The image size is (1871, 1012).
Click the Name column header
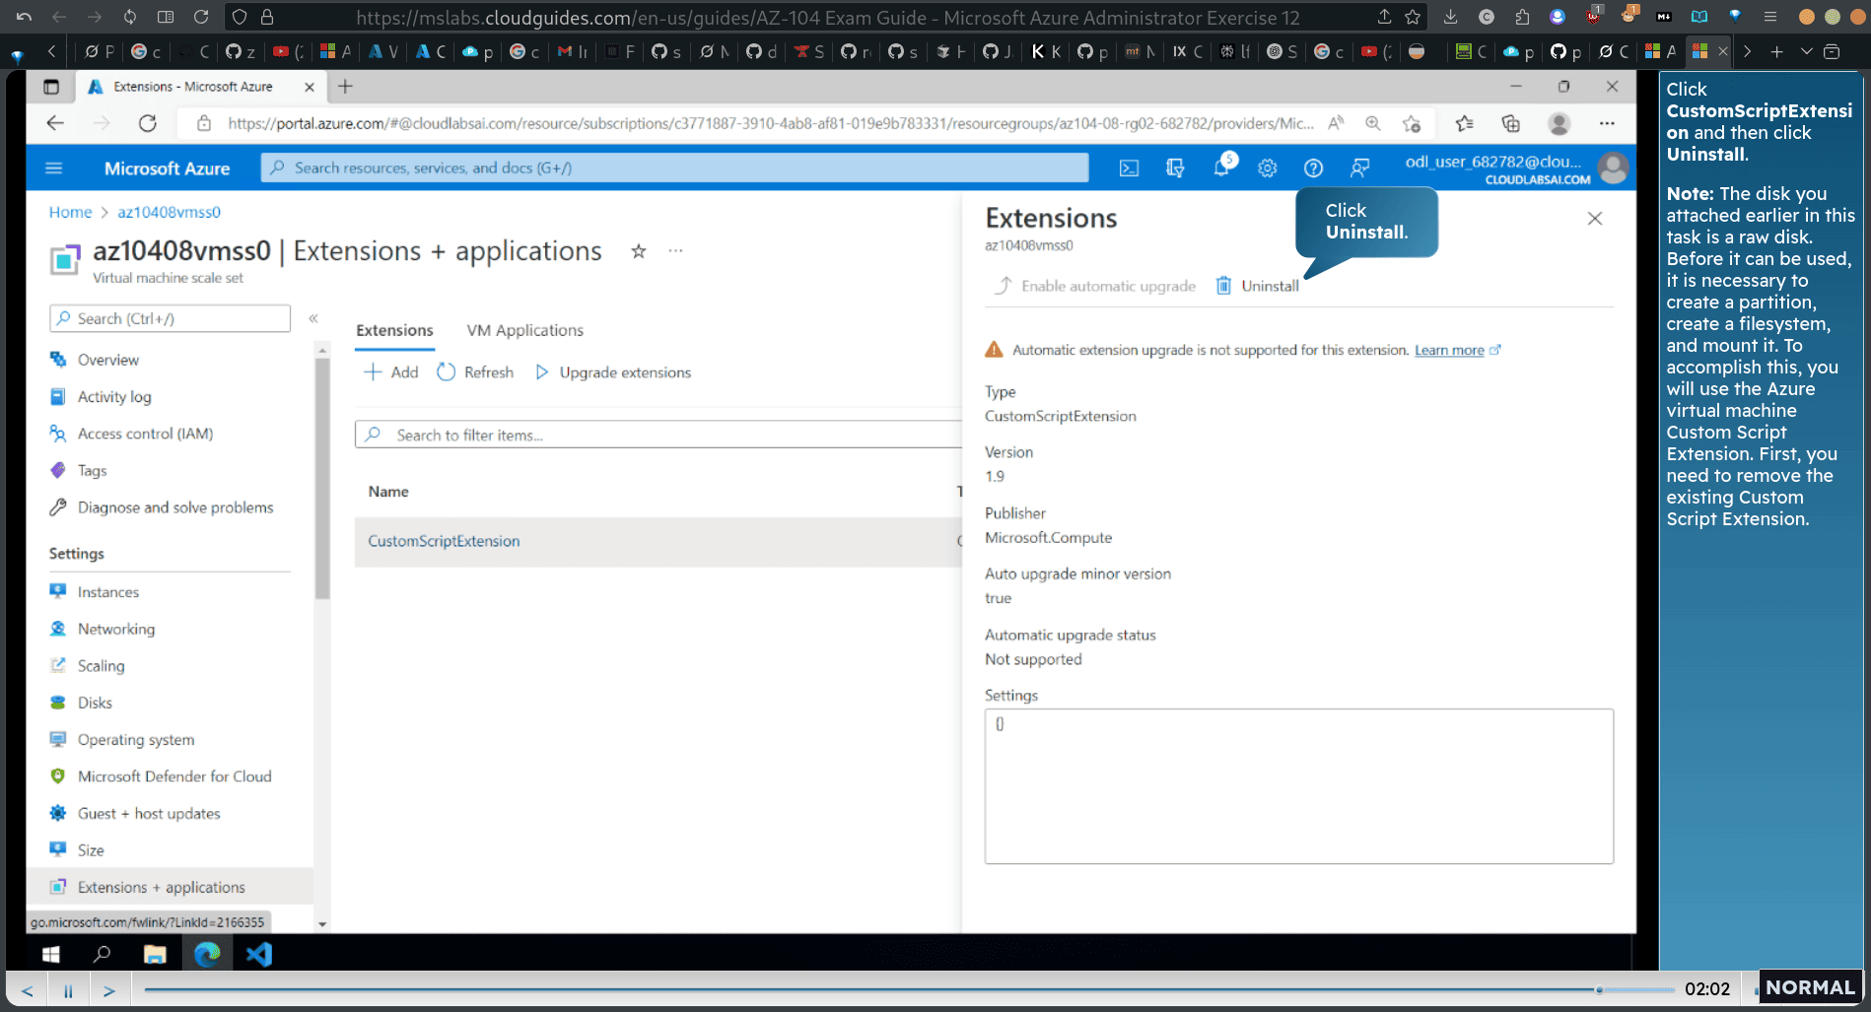coord(388,492)
